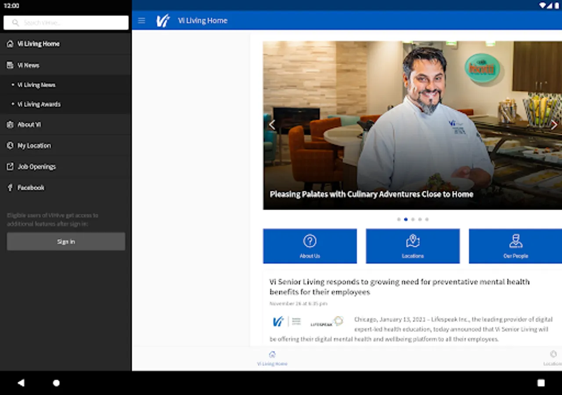The width and height of the screenshot is (562, 395).
Task: Click the Vi Living Home header title
Action: click(x=202, y=21)
